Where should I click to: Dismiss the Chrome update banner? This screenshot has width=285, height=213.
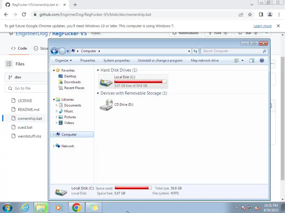click(x=278, y=26)
